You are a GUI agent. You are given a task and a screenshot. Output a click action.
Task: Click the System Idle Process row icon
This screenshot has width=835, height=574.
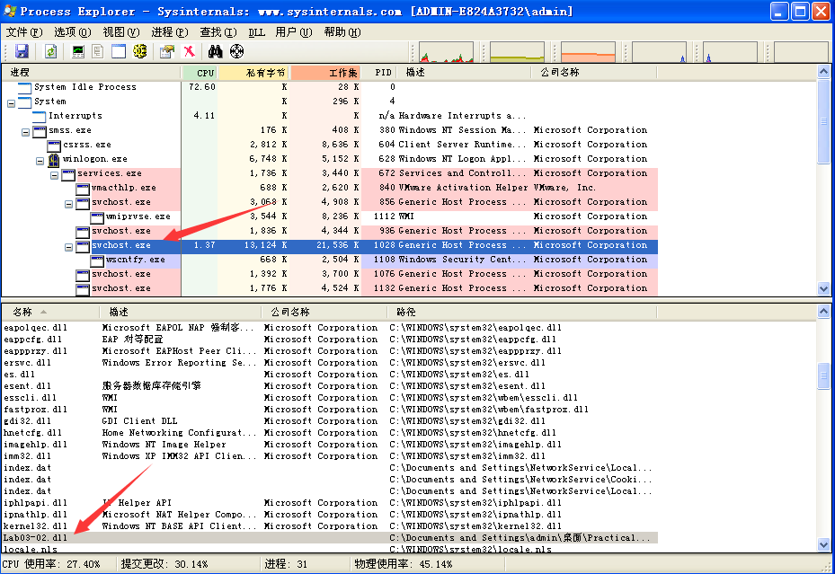click(x=24, y=87)
